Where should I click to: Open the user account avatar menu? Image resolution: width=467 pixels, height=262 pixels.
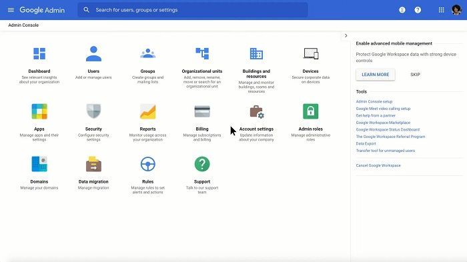[456, 10]
